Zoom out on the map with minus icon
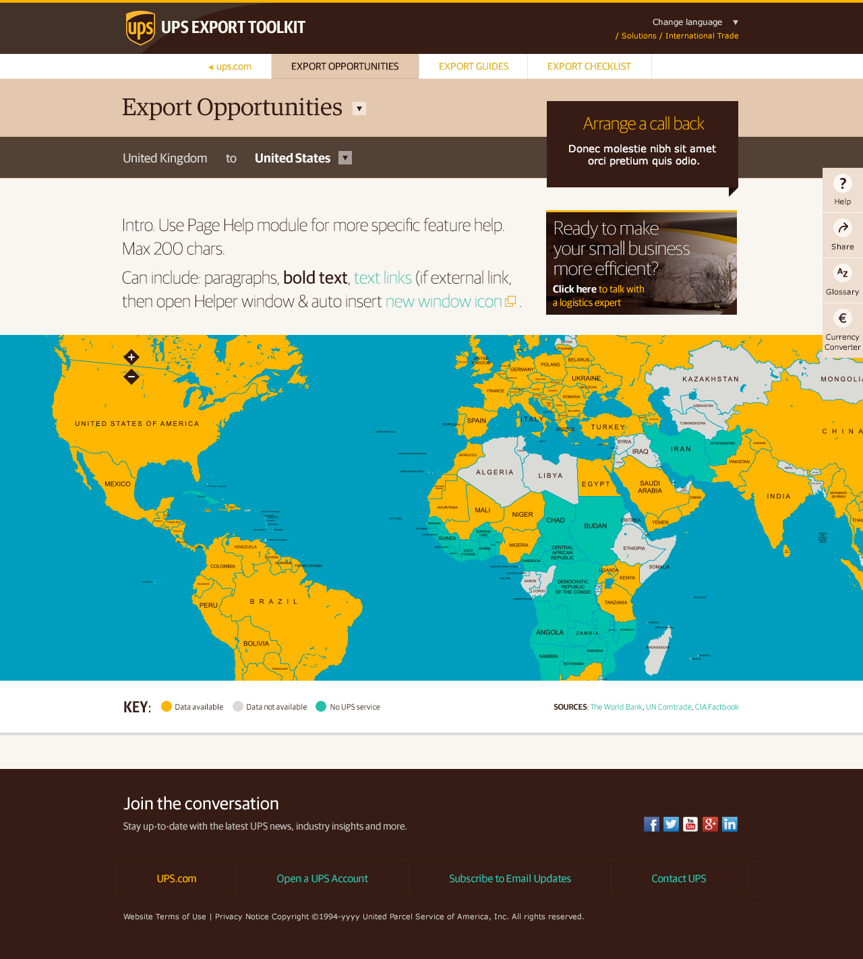The width and height of the screenshot is (863, 959). [x=131, y=377]
